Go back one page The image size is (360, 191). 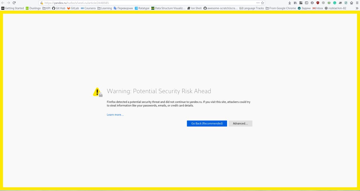coord(3,3)
